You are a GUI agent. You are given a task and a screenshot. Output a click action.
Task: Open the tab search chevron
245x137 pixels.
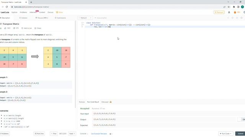tap(228, 2)
